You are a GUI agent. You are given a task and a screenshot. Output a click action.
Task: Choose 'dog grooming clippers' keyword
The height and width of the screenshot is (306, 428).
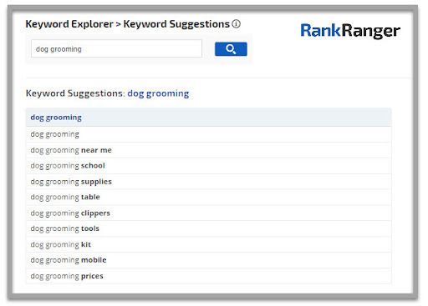[209, 213]
